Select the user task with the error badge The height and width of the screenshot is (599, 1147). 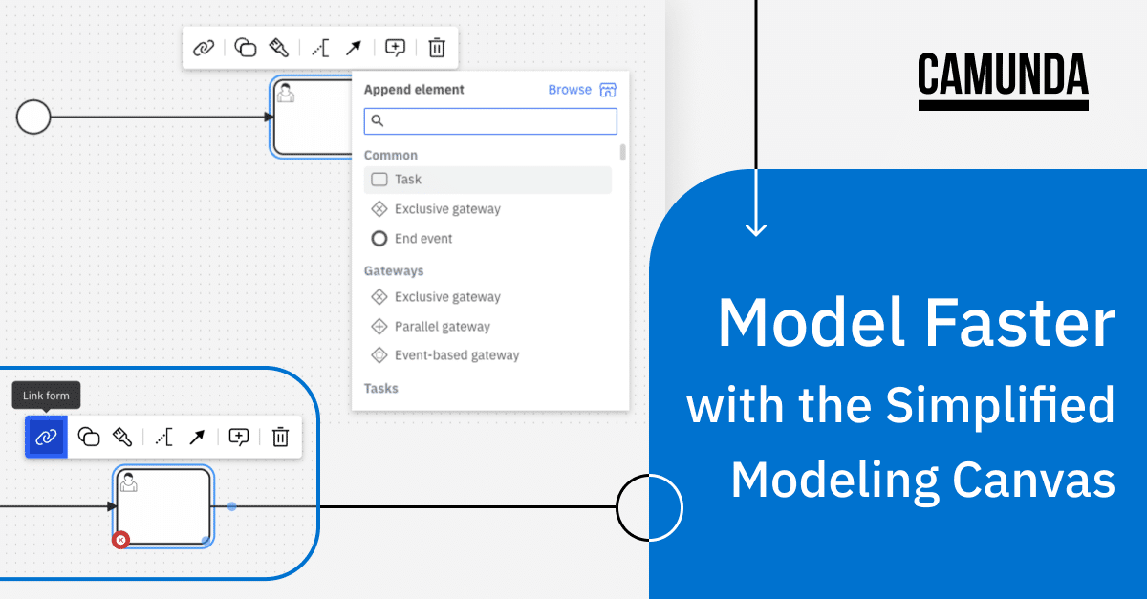(162, 506)
